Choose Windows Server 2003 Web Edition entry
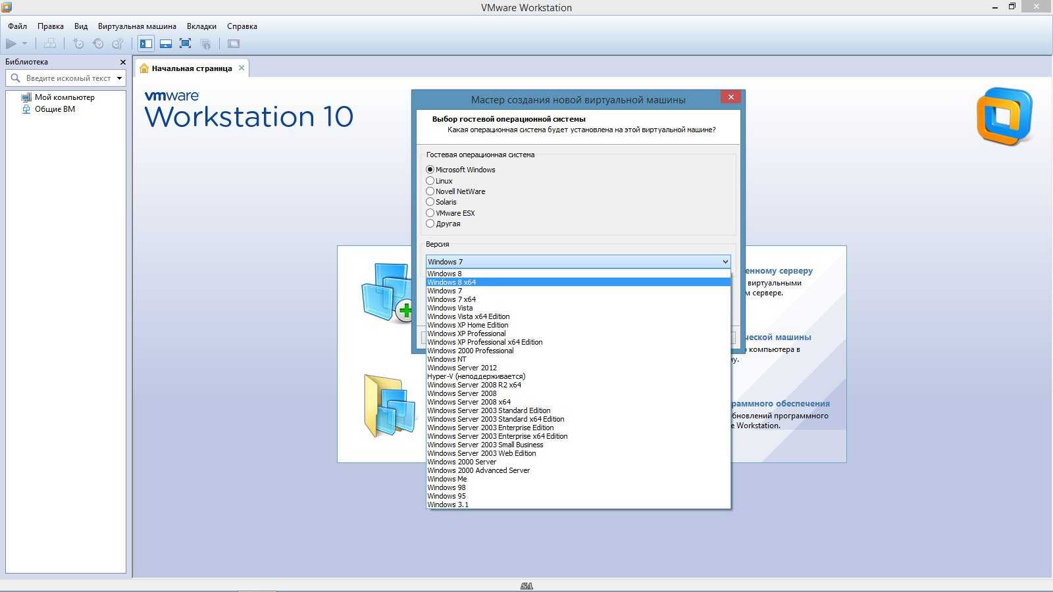 pos(578,453)
